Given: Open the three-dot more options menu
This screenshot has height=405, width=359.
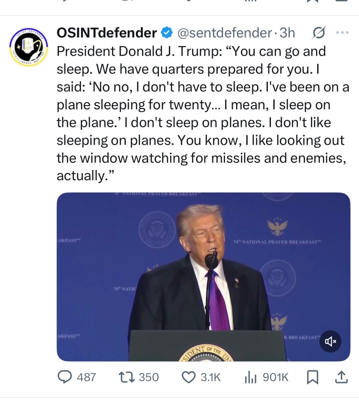Looking at the screenshot, I should pyautogui.click(x=342, y=33).
